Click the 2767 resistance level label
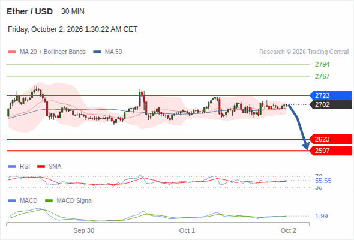This screenshot has width=354, height=240. 322,76
